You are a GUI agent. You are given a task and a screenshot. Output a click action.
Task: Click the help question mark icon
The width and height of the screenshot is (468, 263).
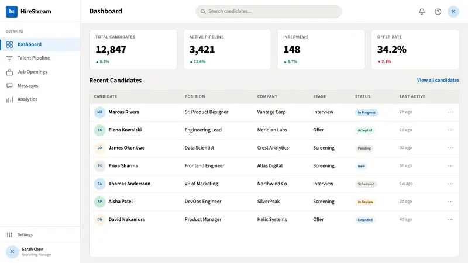(438, 11)
